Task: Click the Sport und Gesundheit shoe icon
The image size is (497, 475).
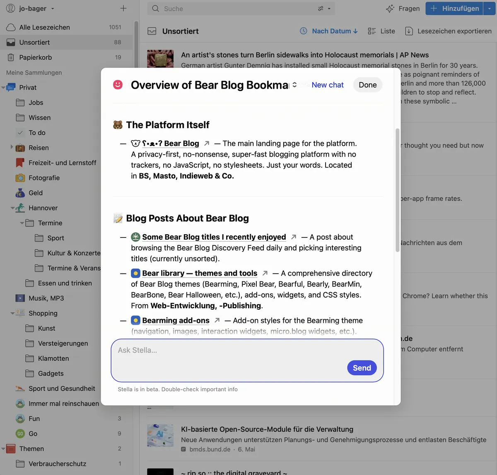Action: pos(20,388)
